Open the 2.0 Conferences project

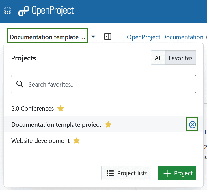click(x=32, y=109)
